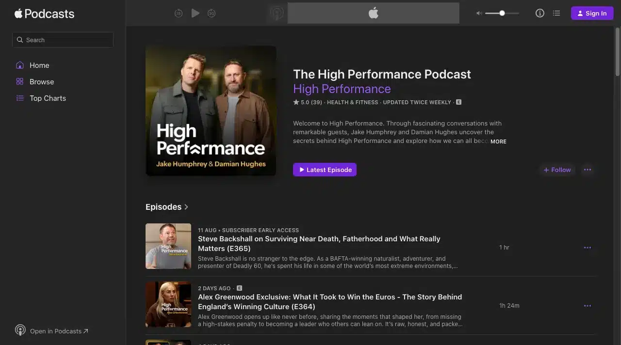
Task: Open the show's more actions ellipsis menu
Action: 588,170
